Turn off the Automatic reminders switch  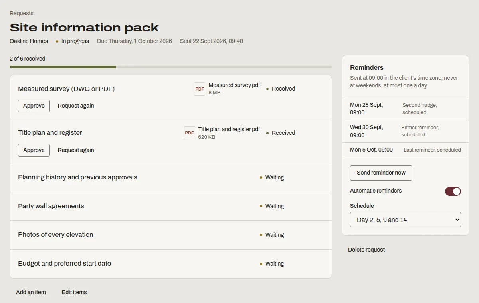pos(453,191)
